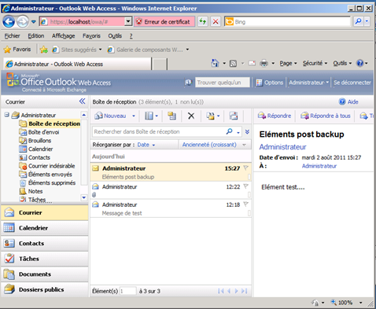
Task: Switch to the Calendrier module button
Action: (x=45, y=228)
